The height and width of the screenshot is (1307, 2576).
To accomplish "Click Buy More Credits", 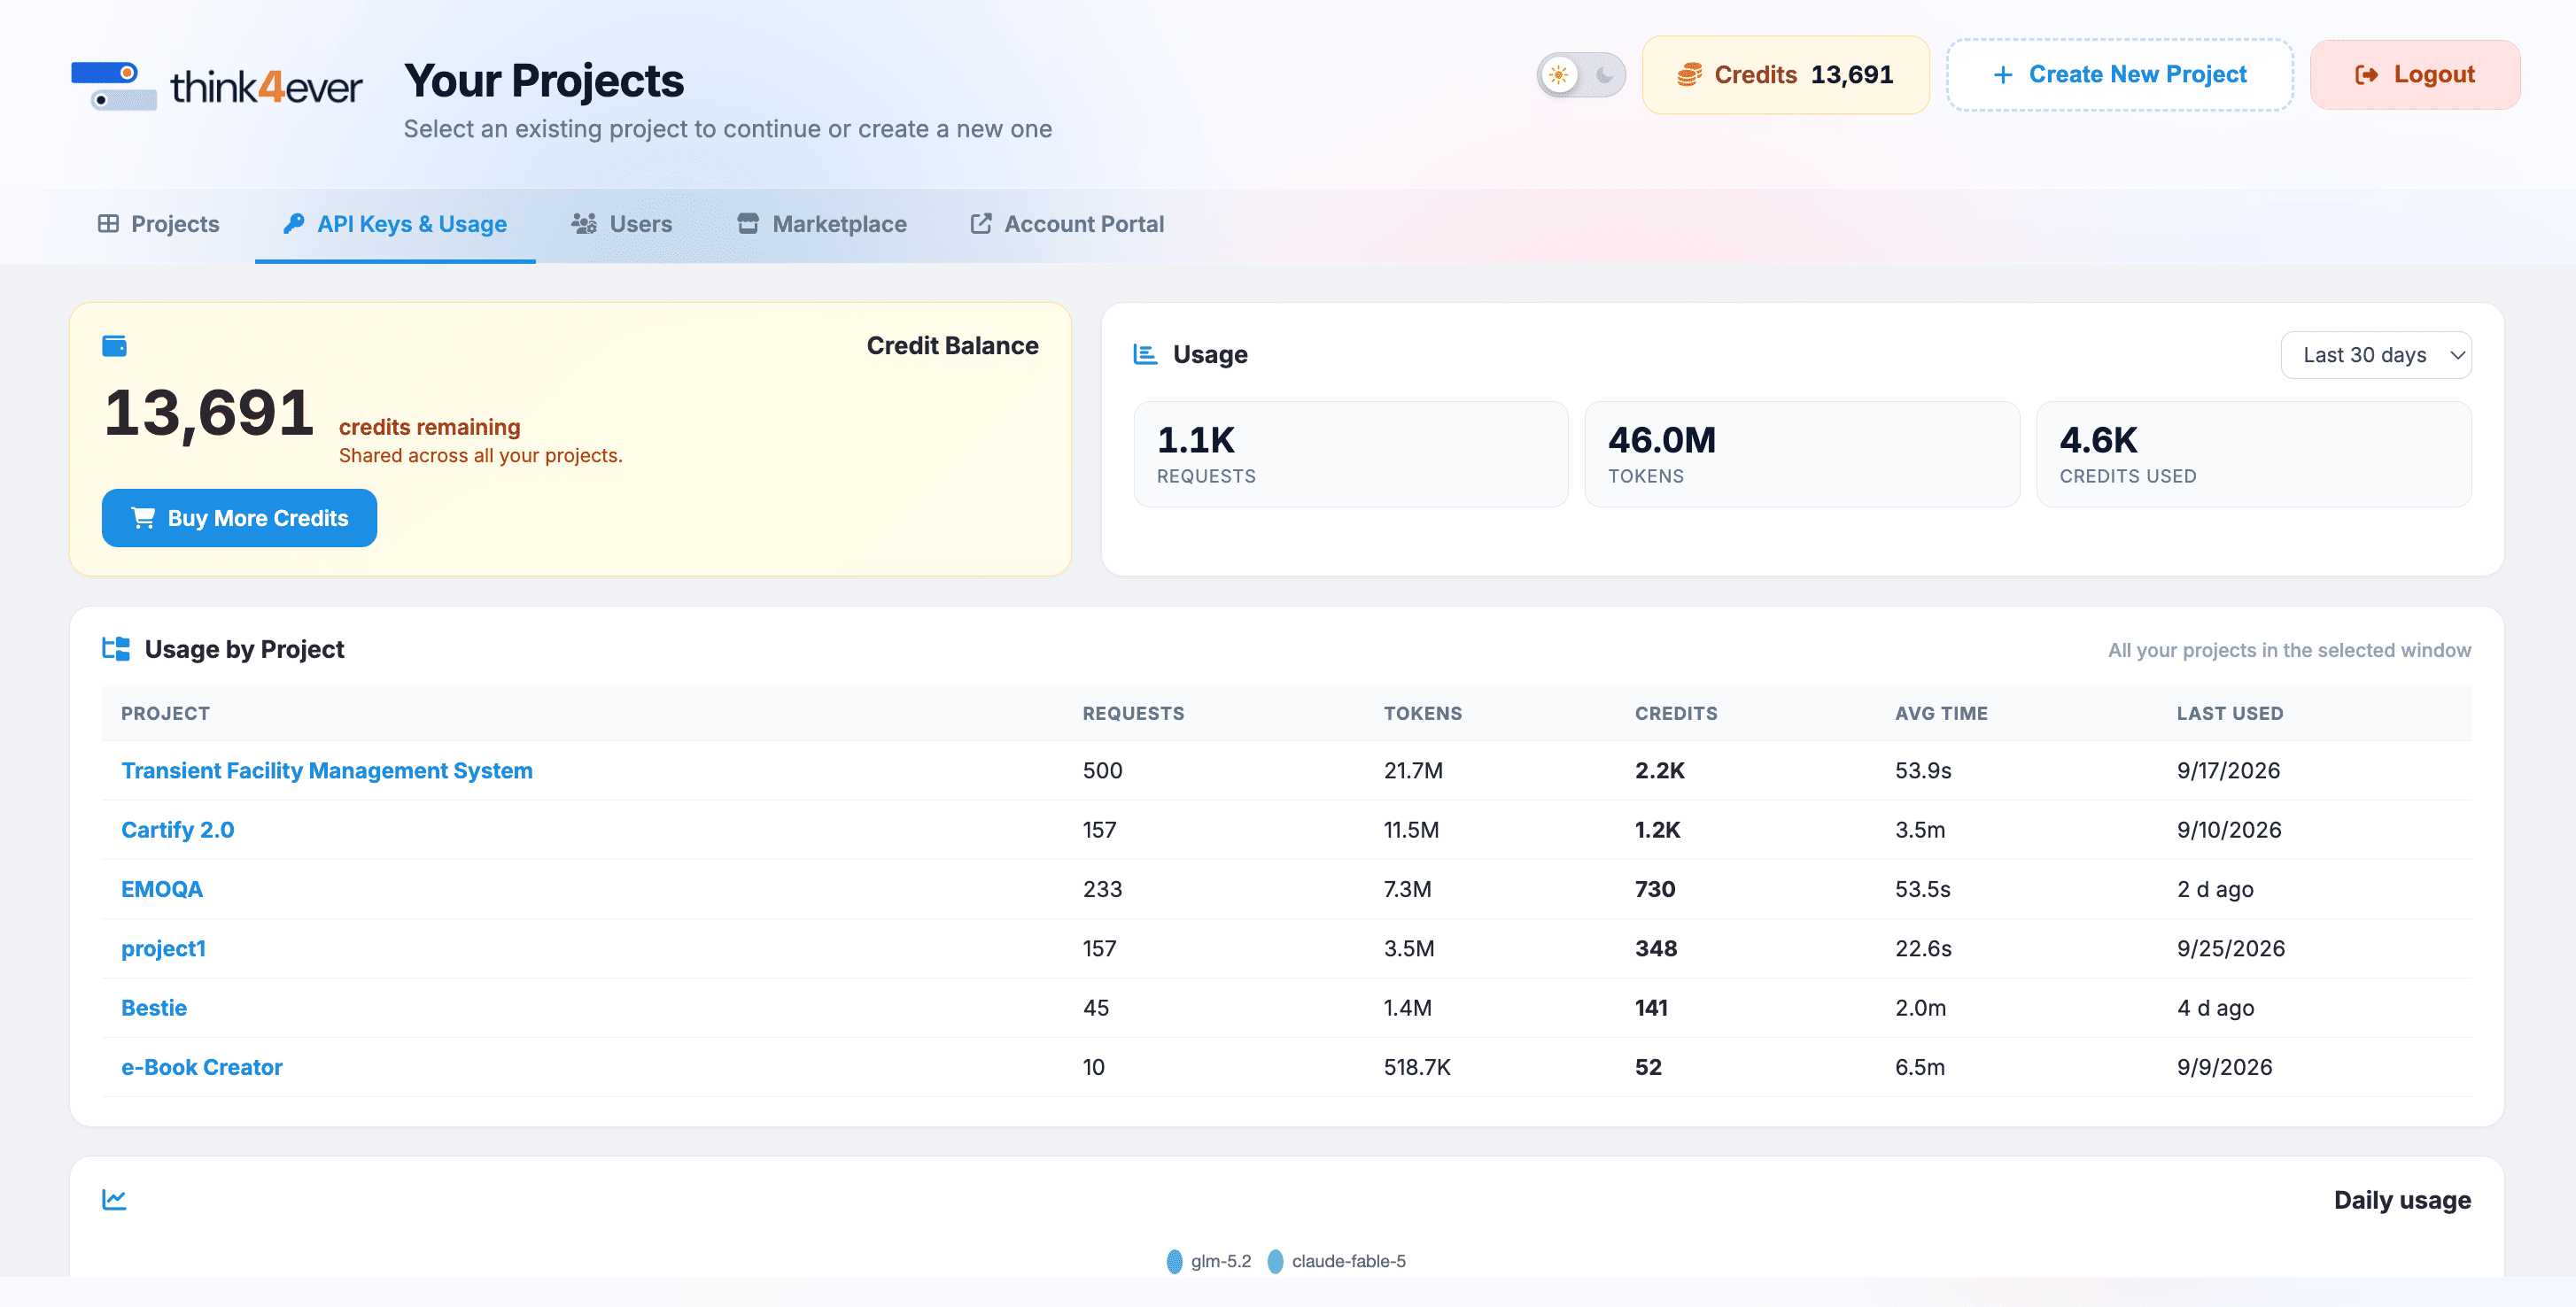I will tap(239, 518).
